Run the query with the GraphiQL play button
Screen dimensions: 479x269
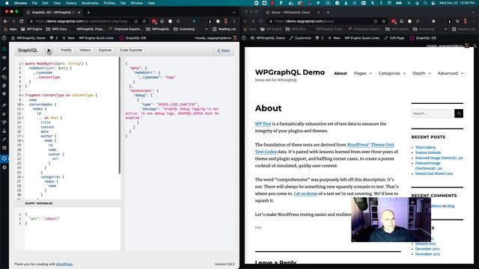[49, 51]
